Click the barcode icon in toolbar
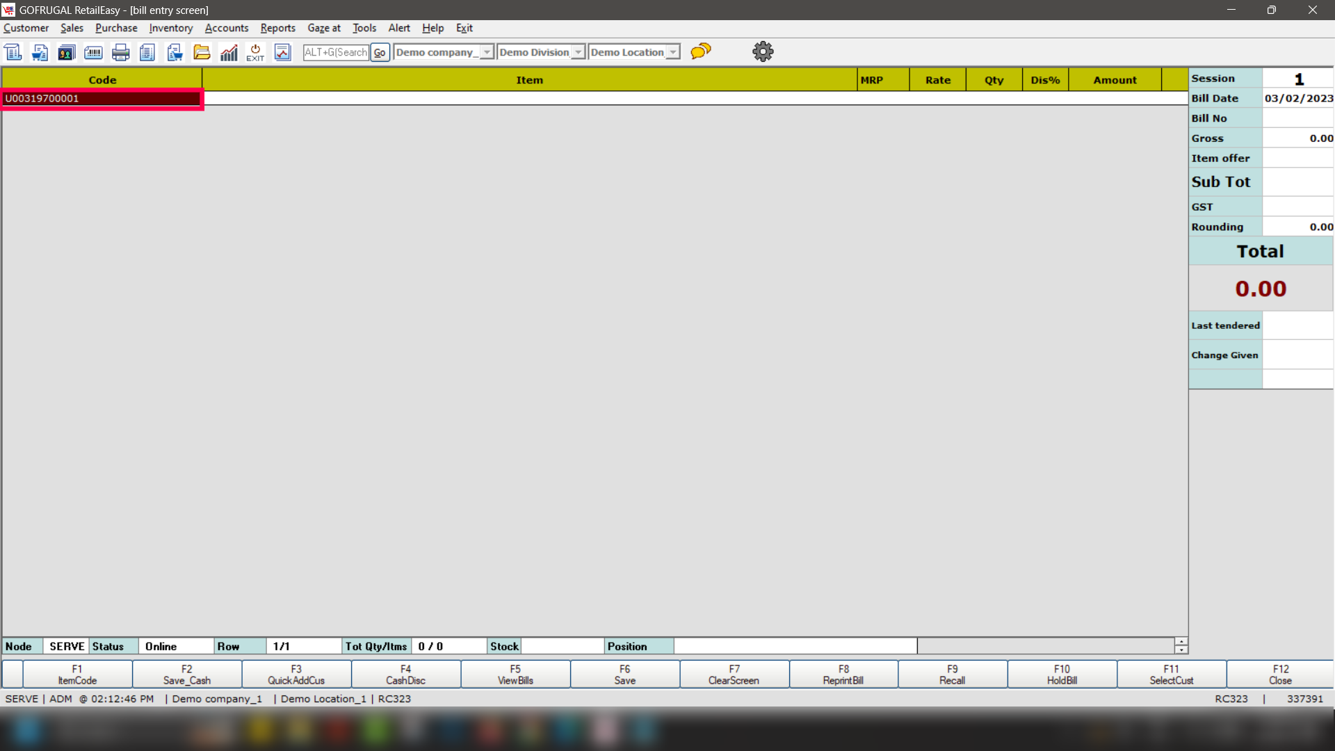 [x=93, y=52]
